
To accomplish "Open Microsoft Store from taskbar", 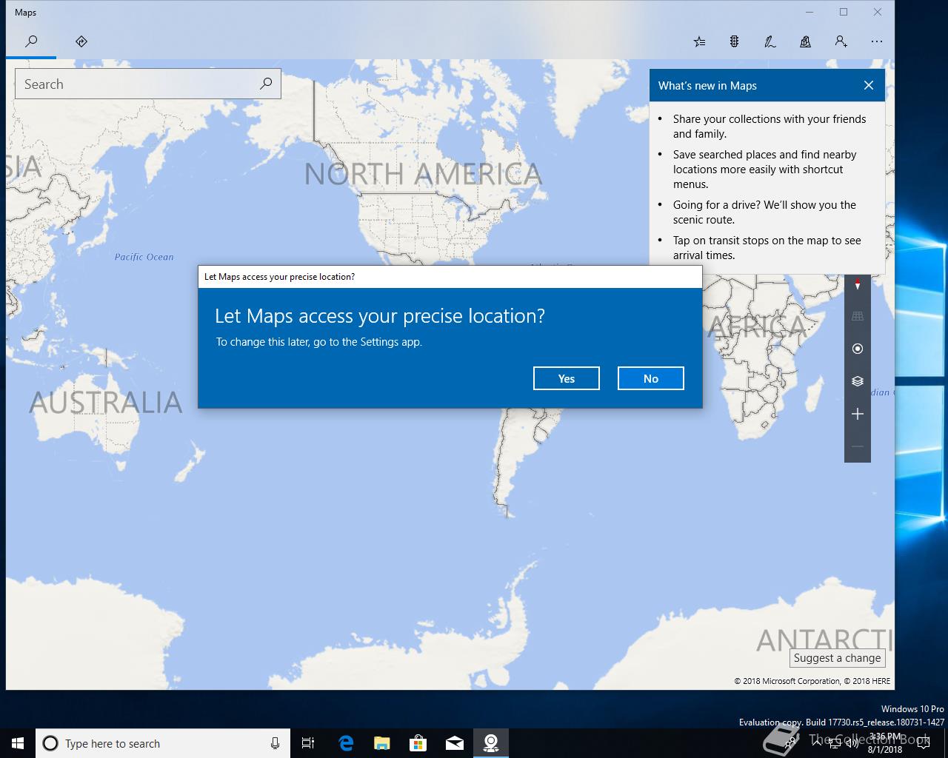I will (x=418, y=743).
